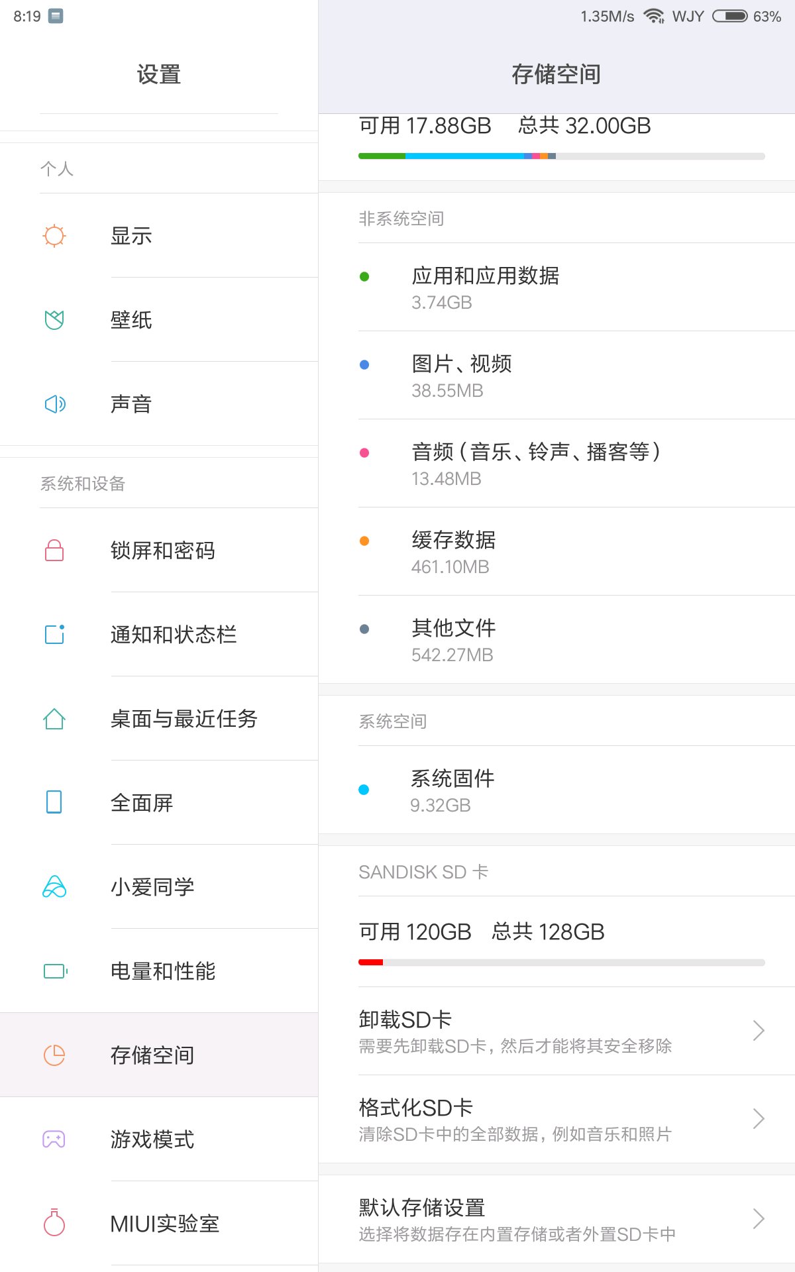Open 缓存数据 entry showing 461.10MB
The width and height of the screenshot is (795, 1272).
[x=556, y=552]
